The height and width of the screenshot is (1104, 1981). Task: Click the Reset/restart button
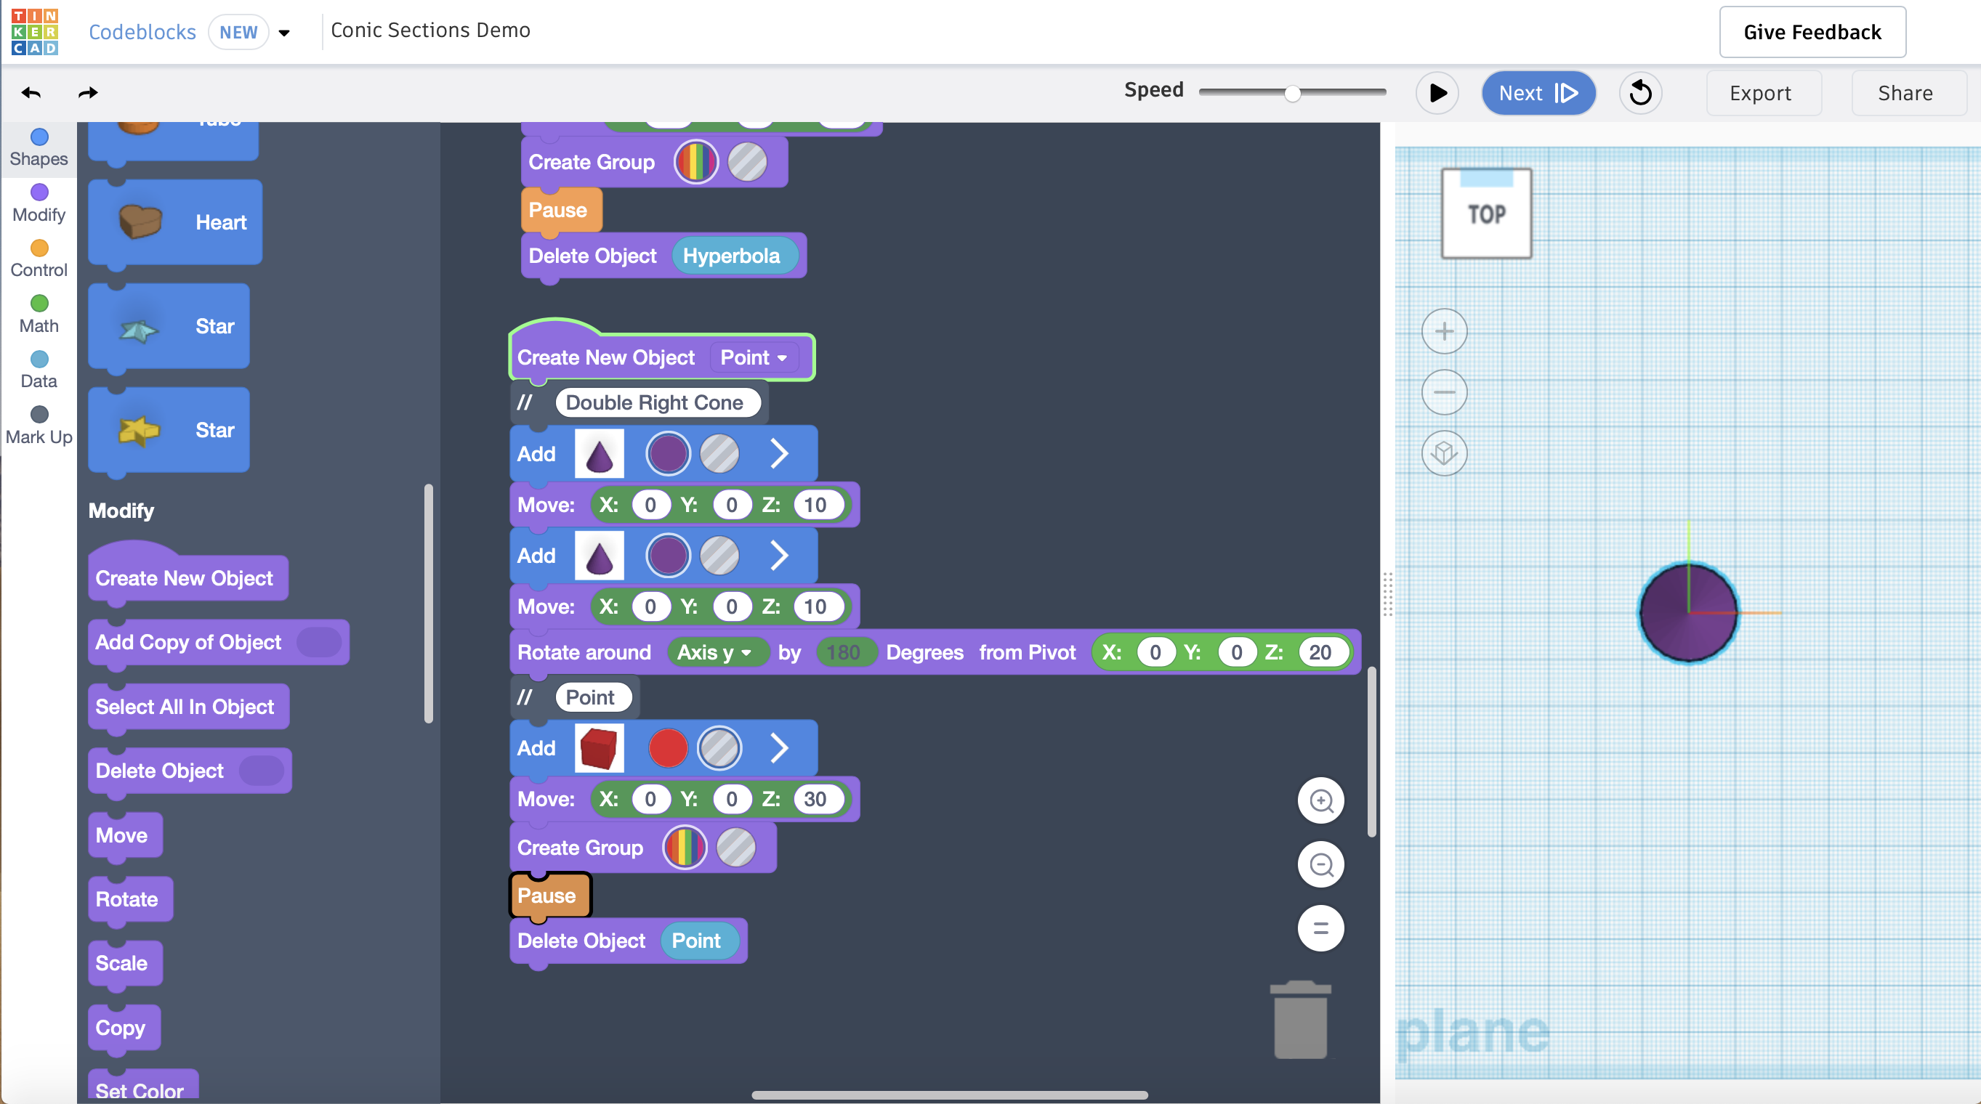(1641, 92)
